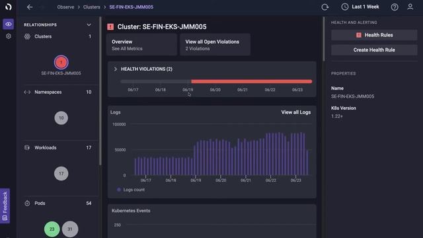Click the 06/22 label on logs chart
Image resolution: width=423 pixels, height=238 pixels.
click(x=270, y=180)
